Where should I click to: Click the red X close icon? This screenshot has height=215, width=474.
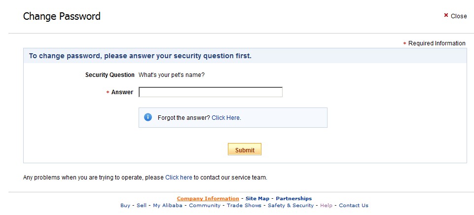pyautogui.click(x=446, y=15)
